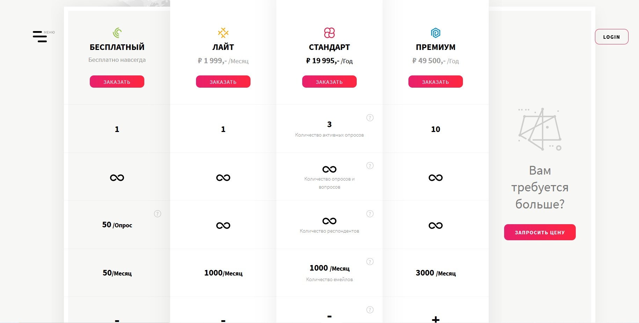Viewport: 639px width, 323px height.
Task: Click the Premium plan yearly price
Action: [x=436, y=61]
